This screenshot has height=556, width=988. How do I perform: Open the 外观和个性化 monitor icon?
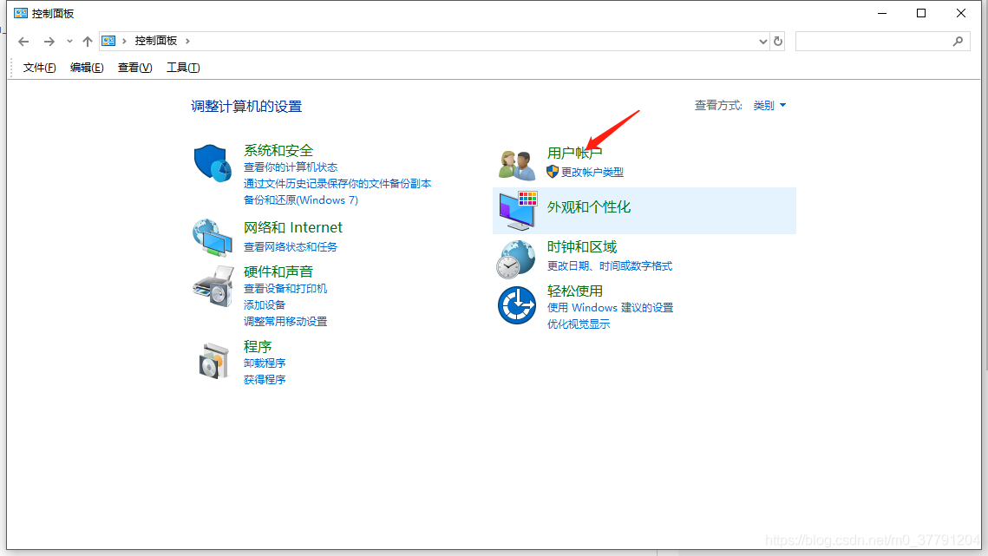click(x=518, y=211)
